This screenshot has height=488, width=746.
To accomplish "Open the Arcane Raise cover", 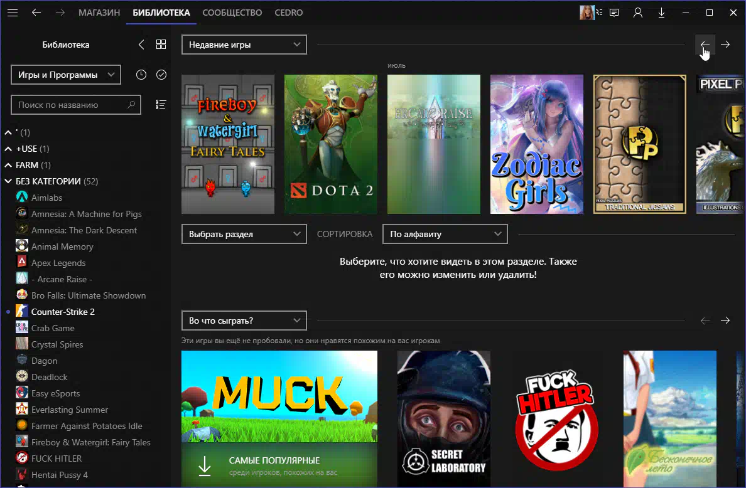I will click(434, 144).
